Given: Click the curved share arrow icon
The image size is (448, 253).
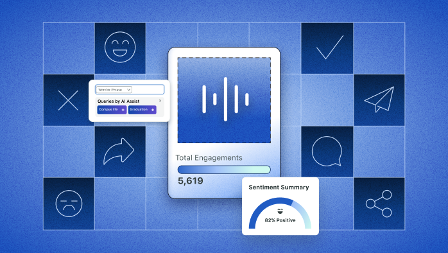Looking at the screenshot, I should (x=119, y=152).
